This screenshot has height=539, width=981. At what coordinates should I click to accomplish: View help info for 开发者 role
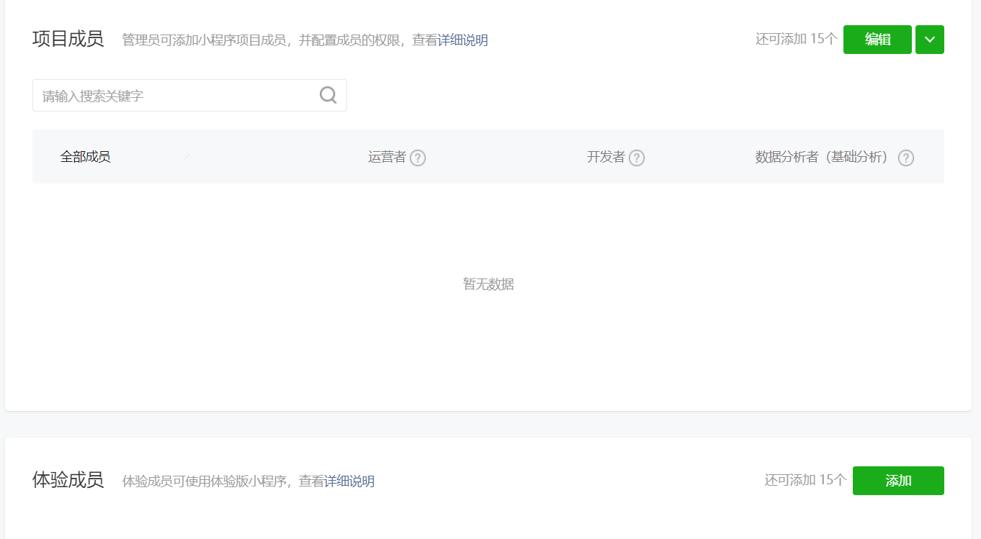(637, 158)
